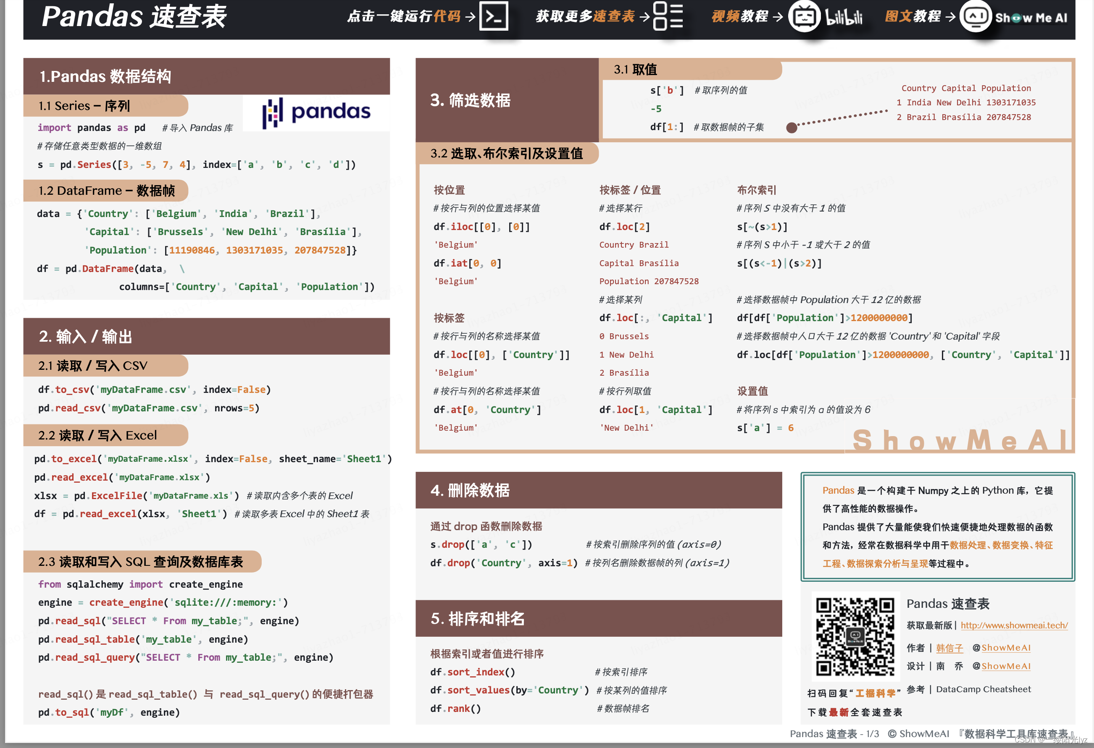Click the bilibili wordmark logo
The height and width of the screenshot is (748, 1094).
click(x=844, y=17)
